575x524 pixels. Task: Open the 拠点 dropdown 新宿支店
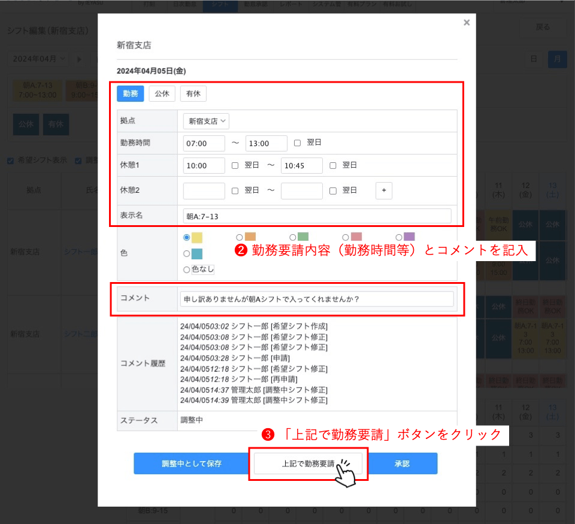[x=206, y=121]
